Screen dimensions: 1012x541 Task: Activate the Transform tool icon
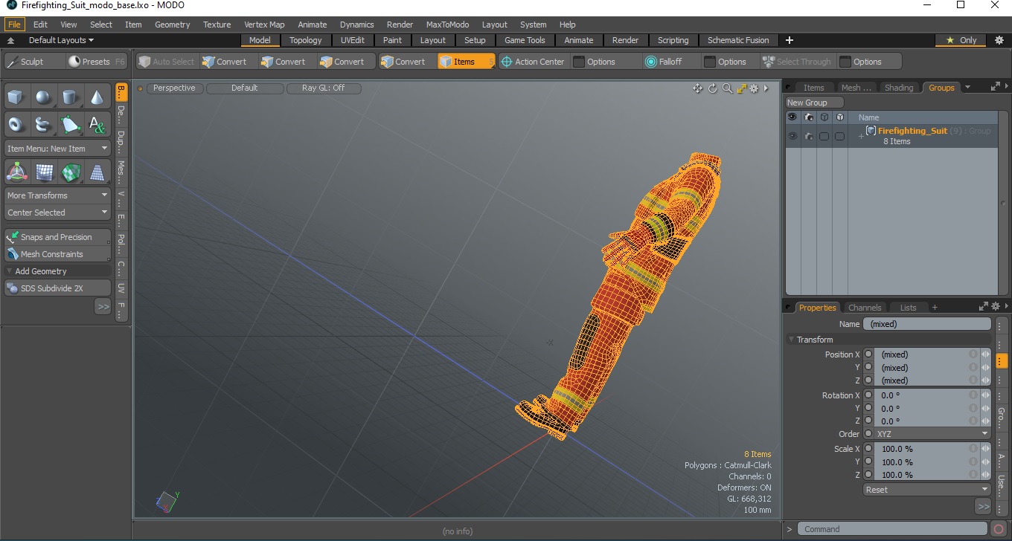(17, 172)
